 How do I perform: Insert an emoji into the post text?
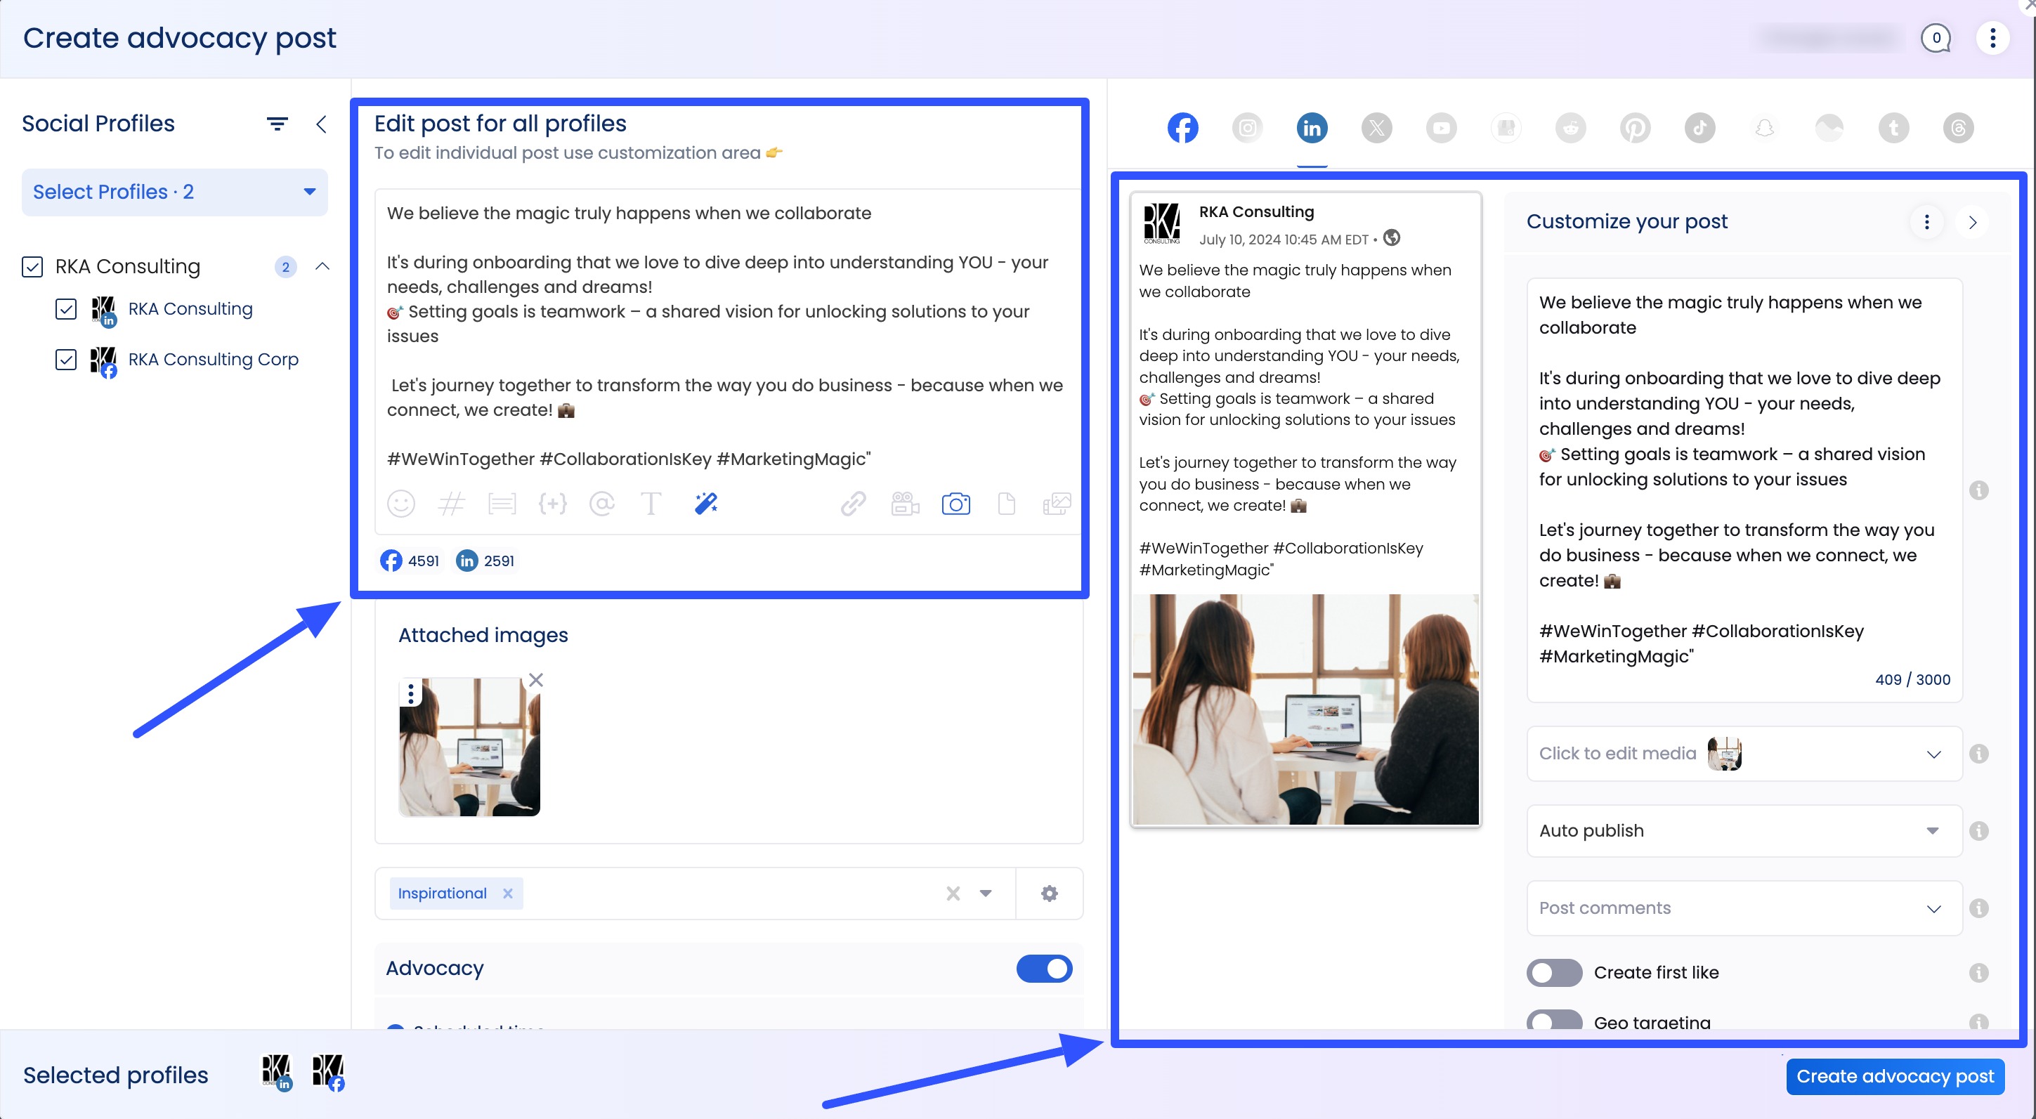click(402, 504)
